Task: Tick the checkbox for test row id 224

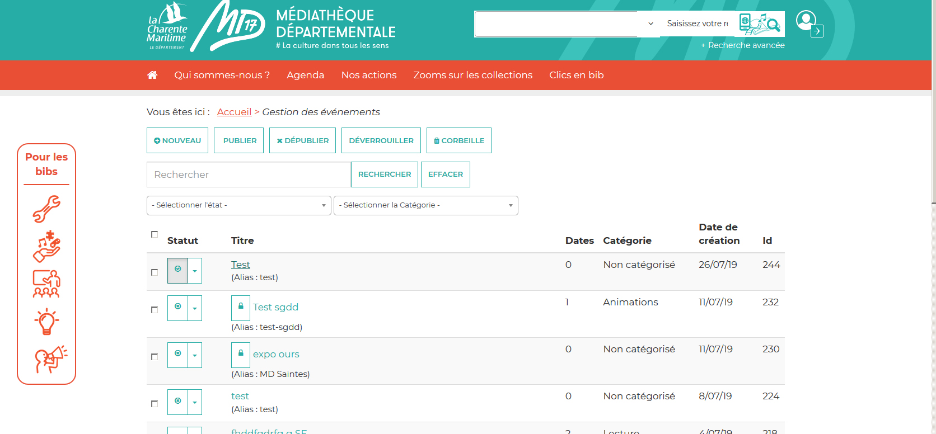Action: tap(155, 404)
